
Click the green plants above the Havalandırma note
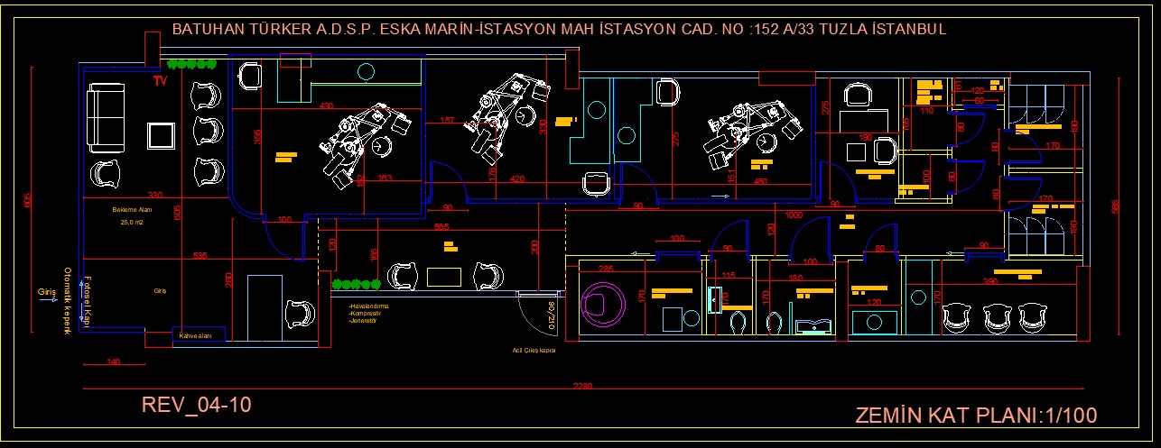356,285
